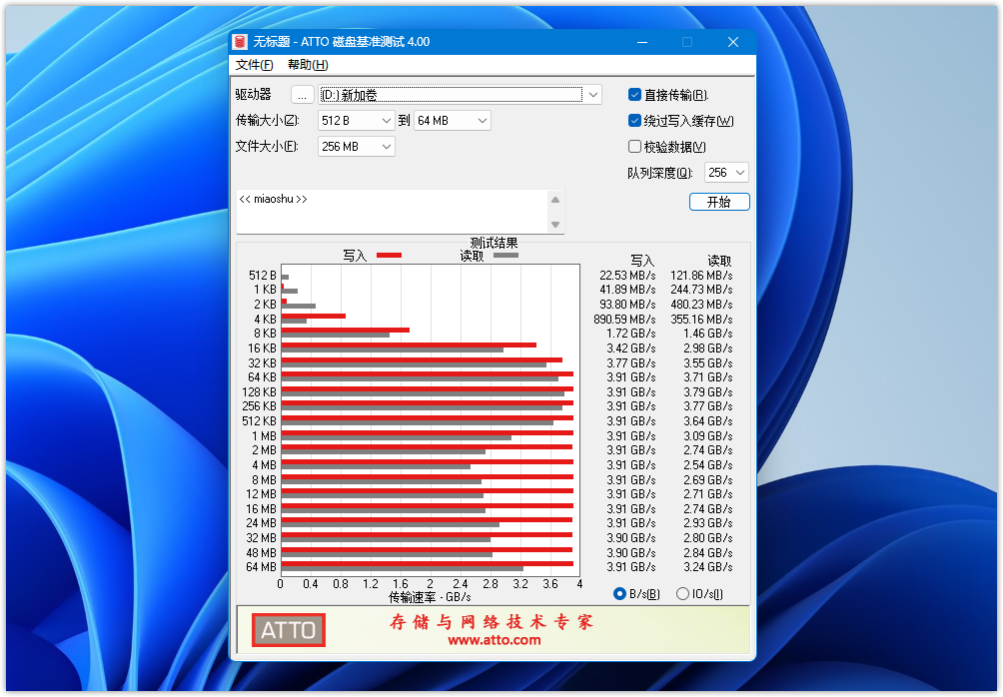Click the gray read legend swatch
This screenshot has width=1003, height=697.
click(x=505, y=256)
